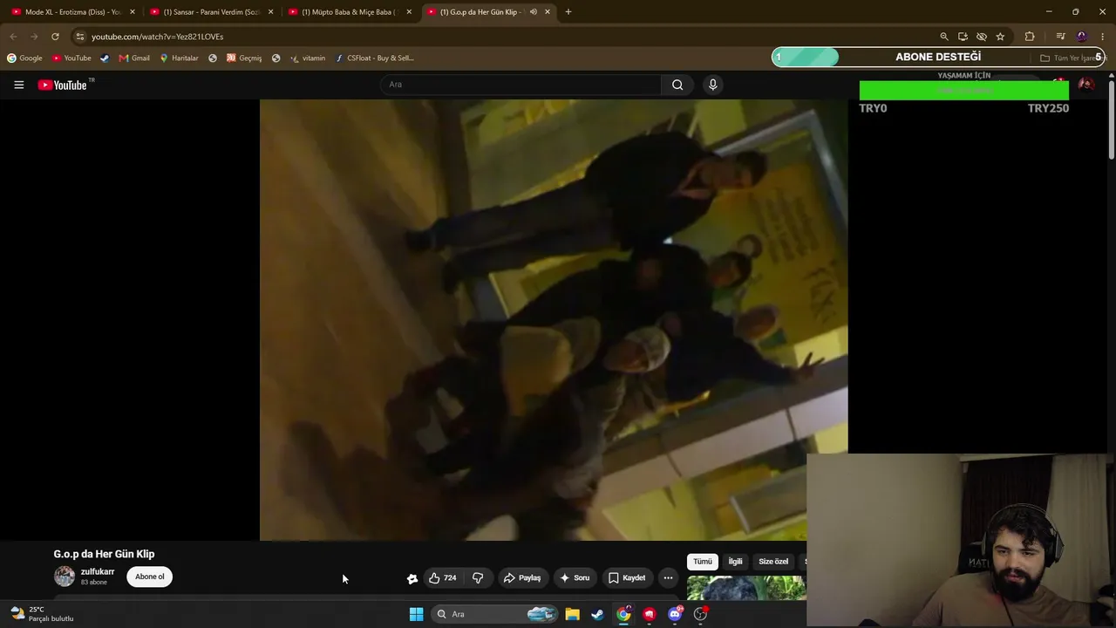
Task: Select the 'Size özel' filter chip
Action: pyautogui.click(x=773, y=562)
